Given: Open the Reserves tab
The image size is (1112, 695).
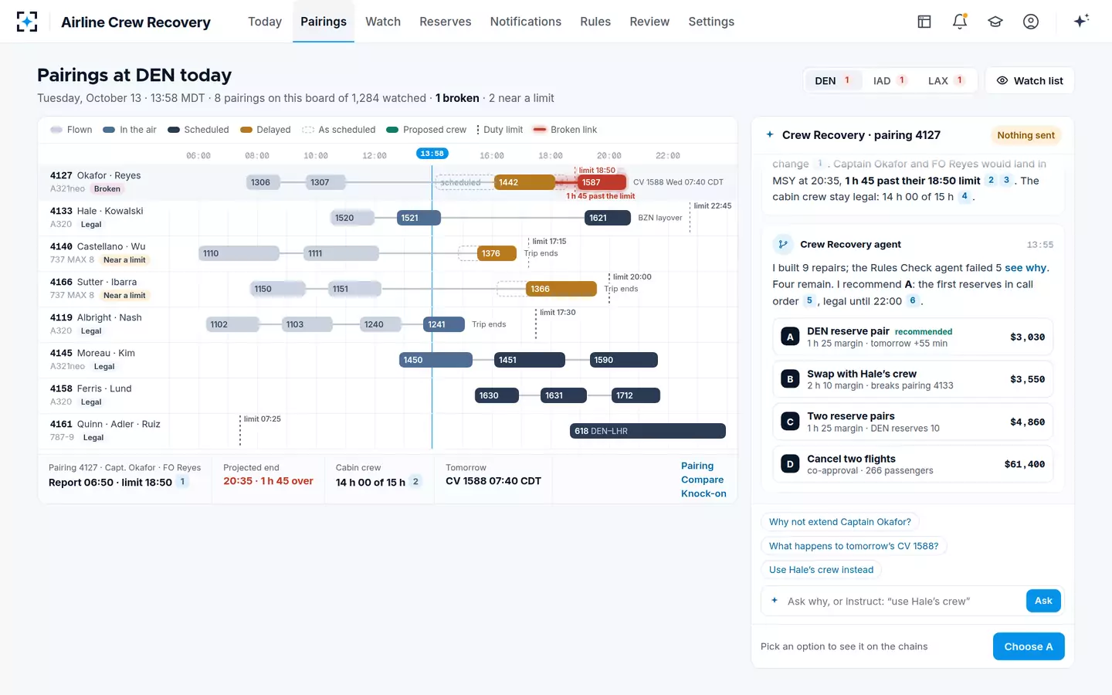Looking at the screenshot, I should click(x=446, y=22).
